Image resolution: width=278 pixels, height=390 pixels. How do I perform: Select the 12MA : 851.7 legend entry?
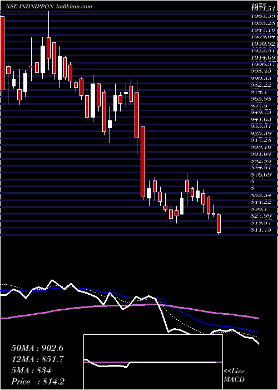pos(38,359)
